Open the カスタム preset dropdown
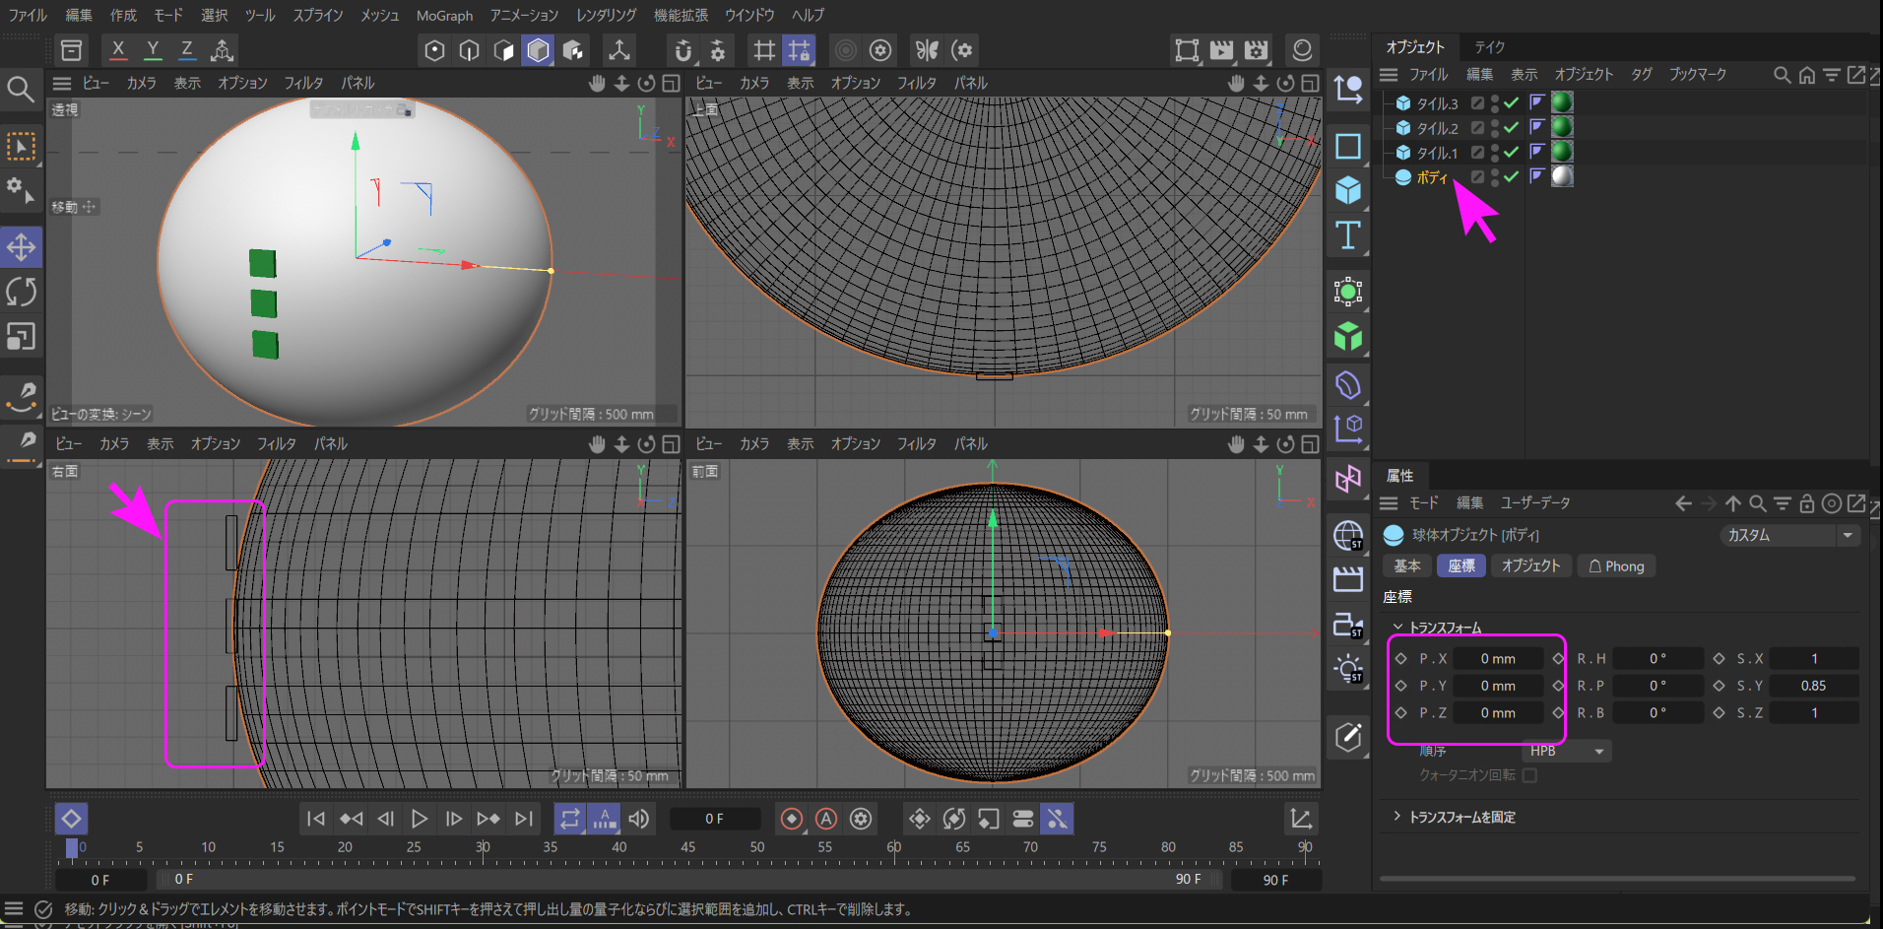This screenshot has height=929, width=1883. 1788,535
